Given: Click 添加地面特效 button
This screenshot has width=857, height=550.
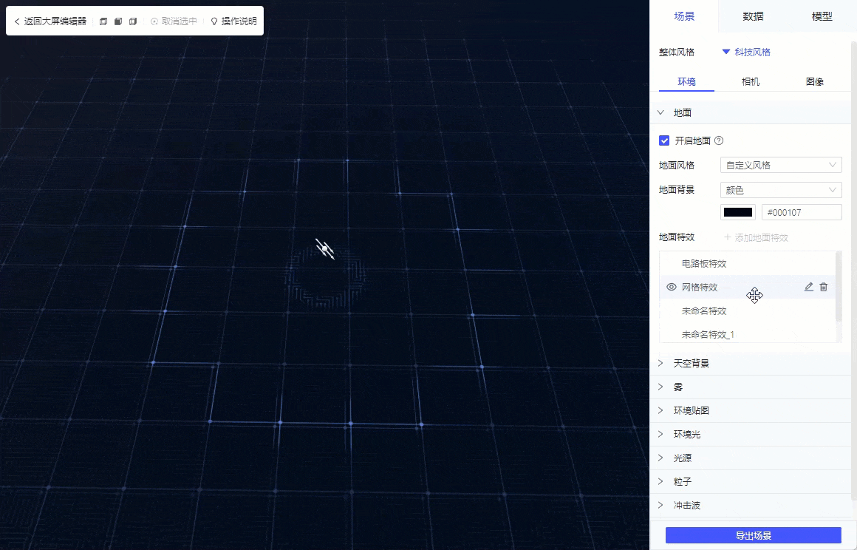Looking at the screenshot, I should pyautogui.click(x=756, y=238).
